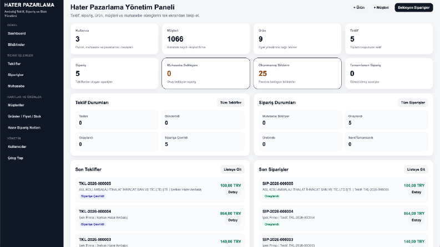Image resolution: width=440 pixels, height=247 pixels.
Task: Click Listeye Git under Son Teklifler
Action: coord(232,169)
